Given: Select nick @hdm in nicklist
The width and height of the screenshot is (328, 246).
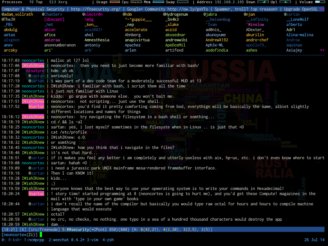Looking at the screenshot, I should coord(127,14).
